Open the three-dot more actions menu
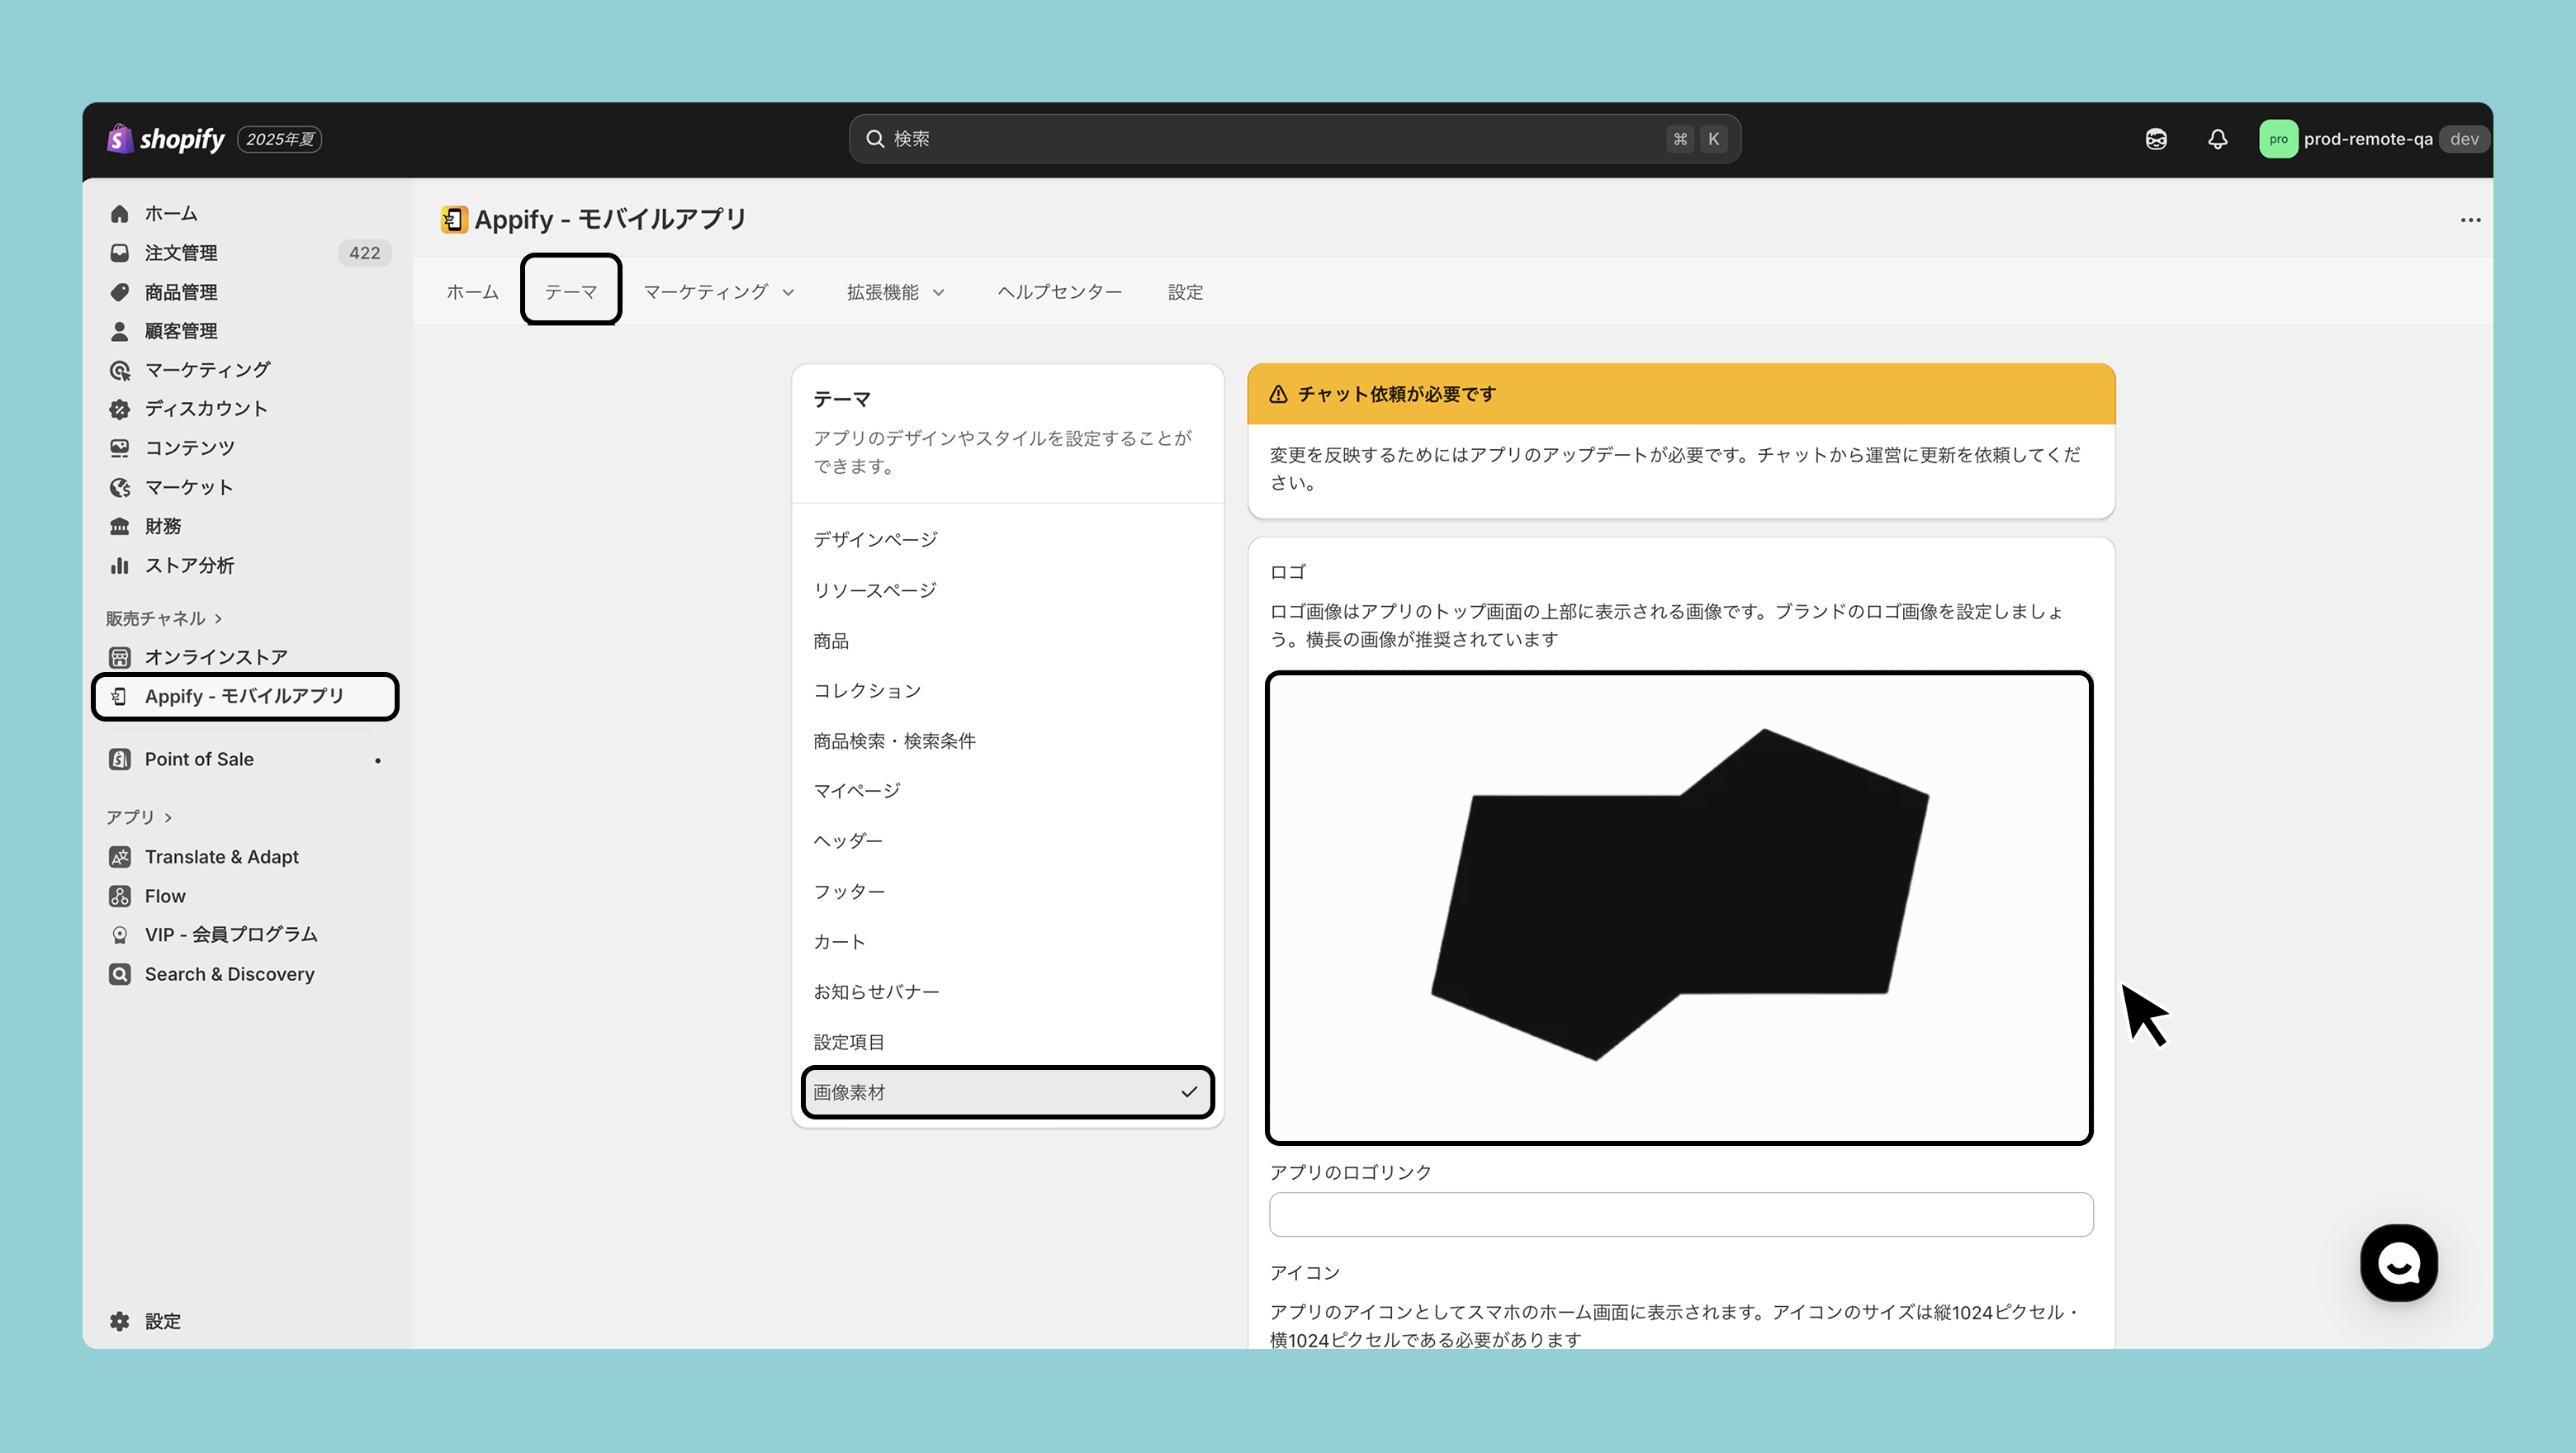This screenshot has width=2576, height=1453. (2470, 220)
